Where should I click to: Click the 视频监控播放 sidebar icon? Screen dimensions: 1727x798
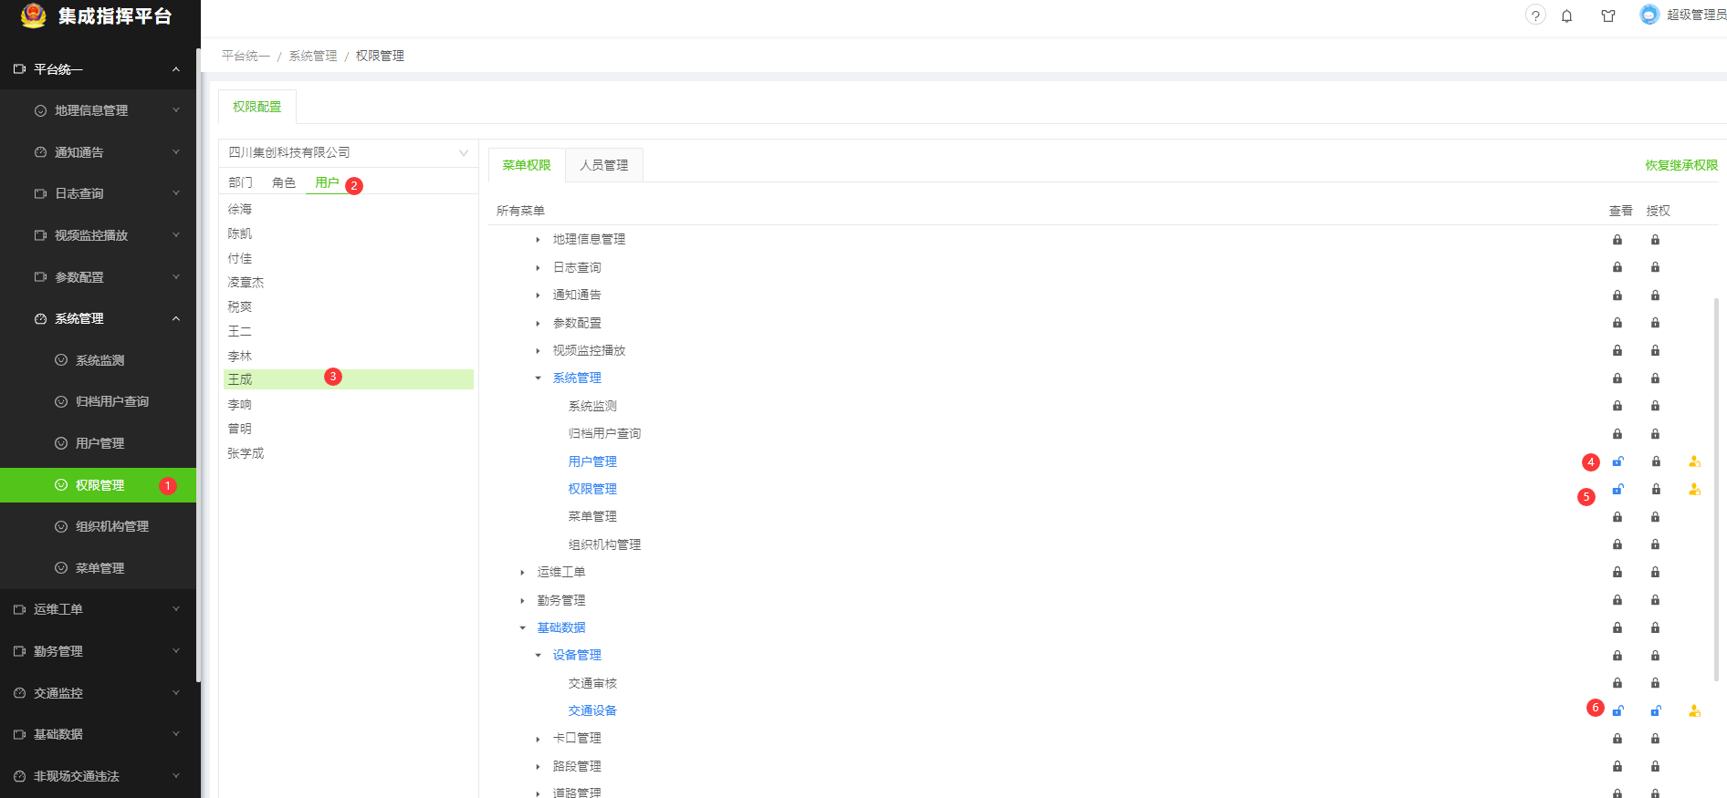(40, 235)
